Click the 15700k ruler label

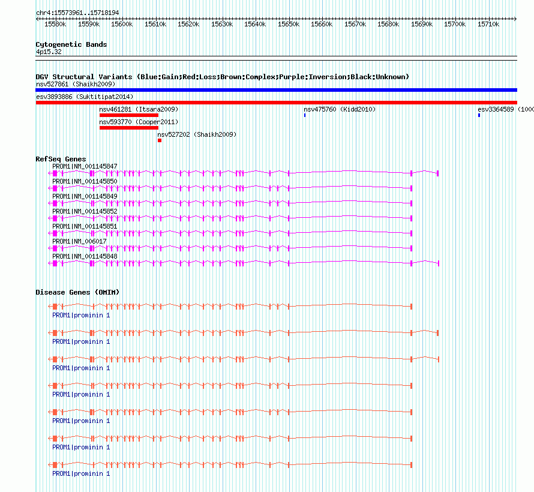tap(455, 24)
